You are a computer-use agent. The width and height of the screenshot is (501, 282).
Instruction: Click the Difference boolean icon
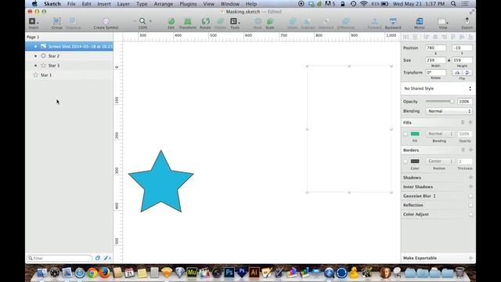point(346,21)
